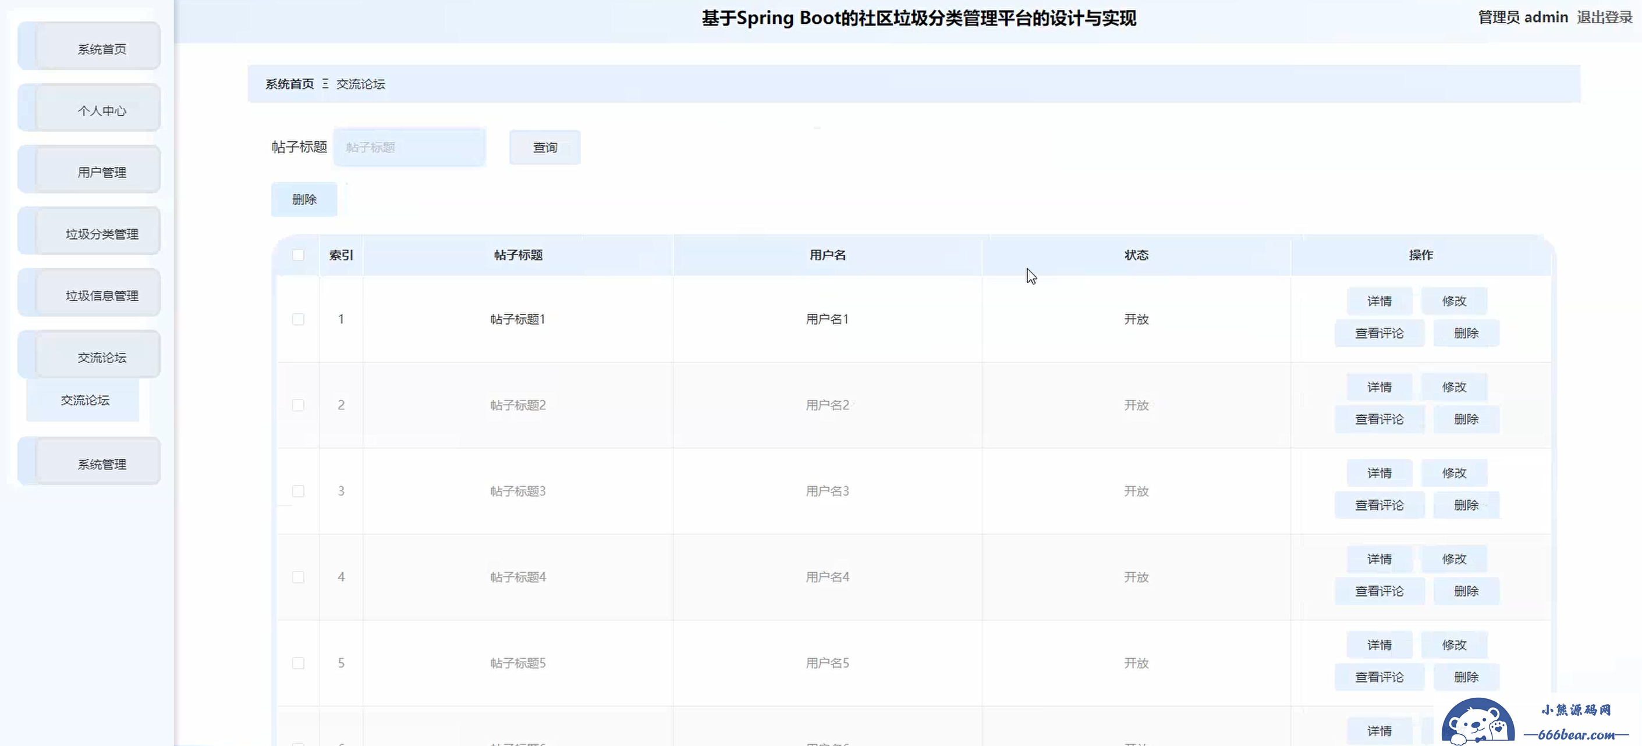Image resolution: width=1642 pixels, height=746 pixels.
Task: Collapse the 交流论坛 parent sidebar menu
Action: click(89, 355)
